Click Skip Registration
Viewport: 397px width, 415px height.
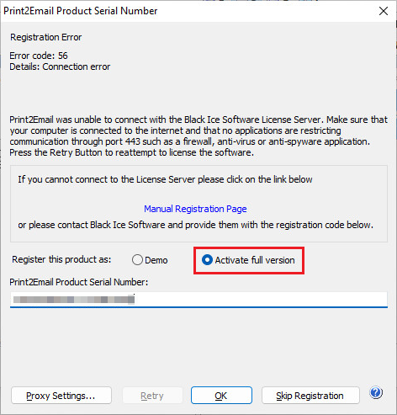coord(310,396)
